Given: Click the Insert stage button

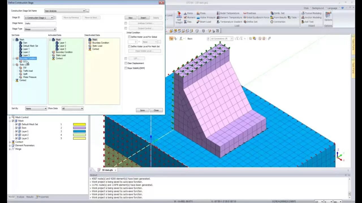Looking at the screenshot, I should click(x=143, y=17).
